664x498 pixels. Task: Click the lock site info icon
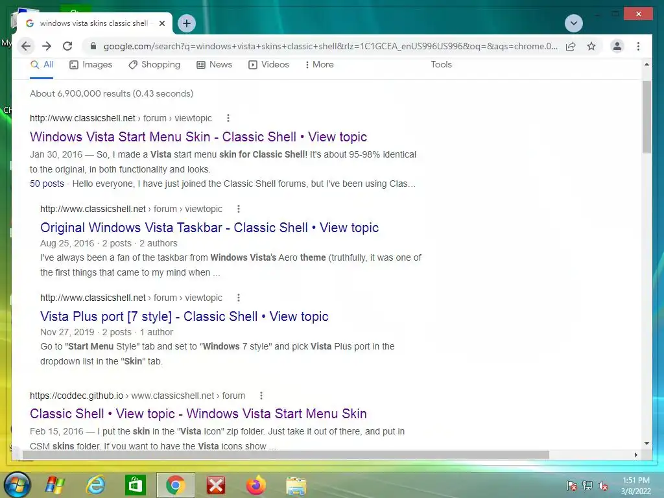[x=93, y=46]
